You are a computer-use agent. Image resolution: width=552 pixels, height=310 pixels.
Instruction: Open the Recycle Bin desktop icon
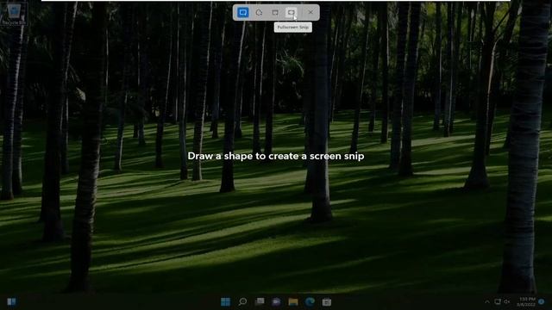14,14
